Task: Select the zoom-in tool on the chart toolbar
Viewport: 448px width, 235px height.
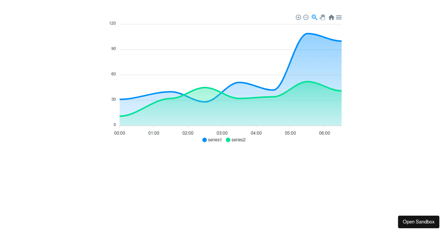Action: [298, 17]
